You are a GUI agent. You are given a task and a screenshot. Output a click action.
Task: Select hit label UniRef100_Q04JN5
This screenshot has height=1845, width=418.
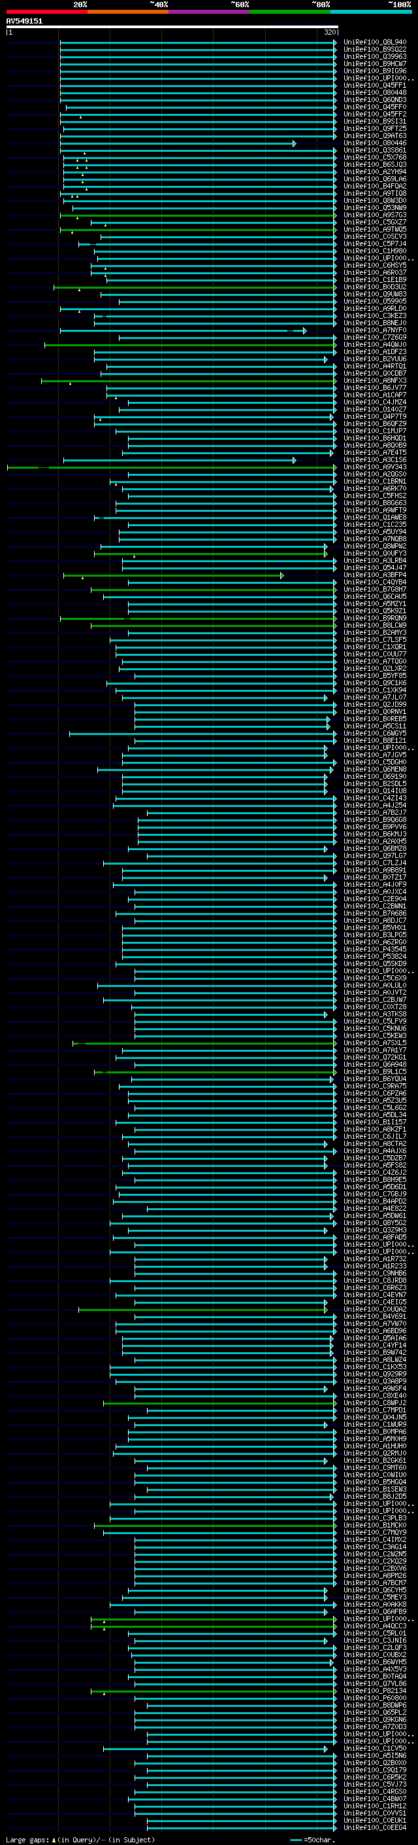375,1418
